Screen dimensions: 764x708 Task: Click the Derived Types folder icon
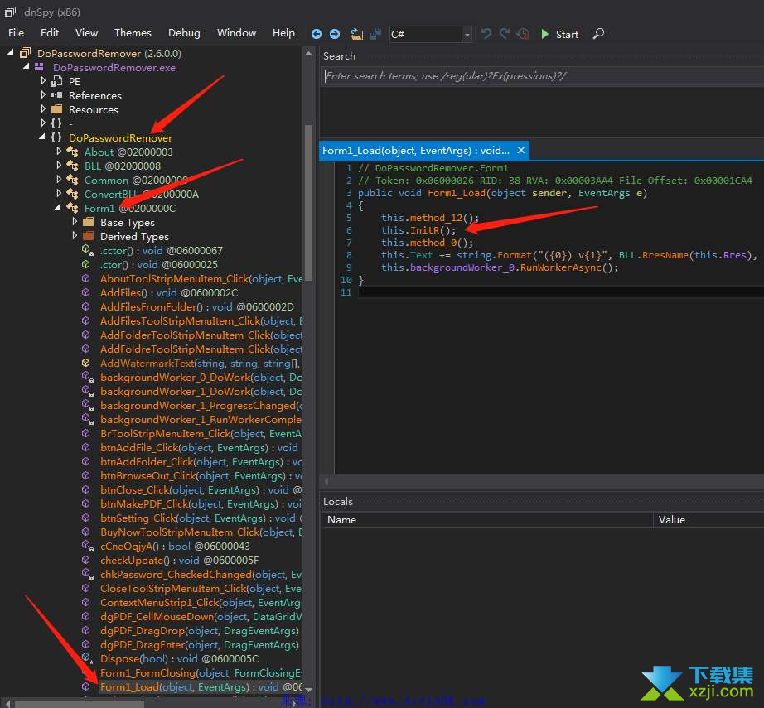[x=88, y=236]
